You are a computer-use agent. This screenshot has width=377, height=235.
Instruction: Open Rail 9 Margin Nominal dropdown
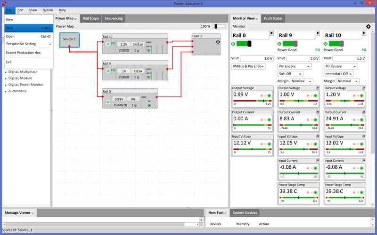pos(301,81)
